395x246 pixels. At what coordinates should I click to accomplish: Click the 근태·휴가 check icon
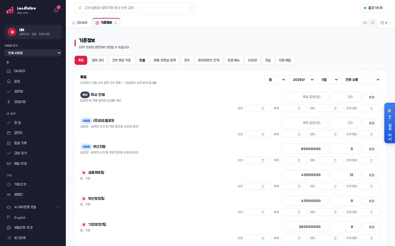pos(9,153)
